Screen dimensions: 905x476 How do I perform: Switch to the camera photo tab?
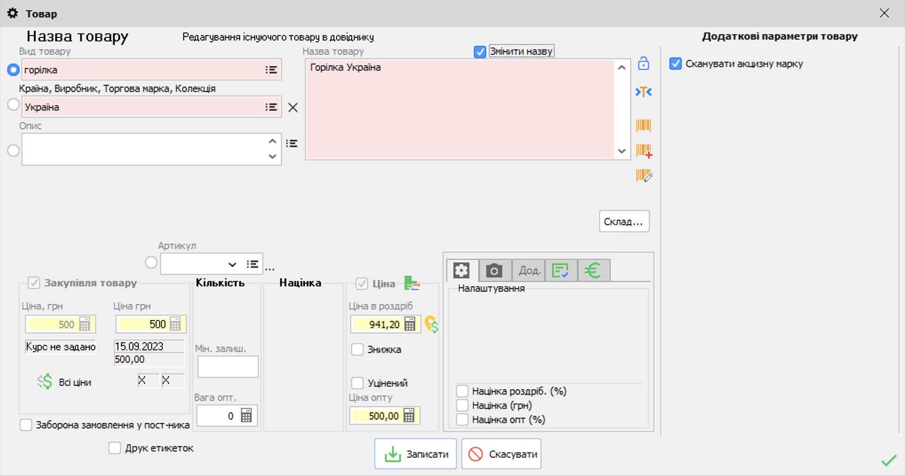tap(494, 270)
